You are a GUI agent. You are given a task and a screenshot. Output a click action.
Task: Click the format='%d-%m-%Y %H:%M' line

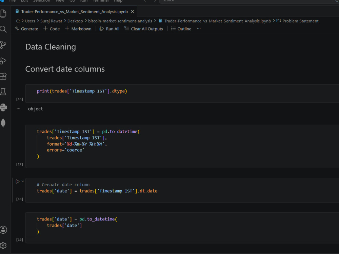coord(77,144)
